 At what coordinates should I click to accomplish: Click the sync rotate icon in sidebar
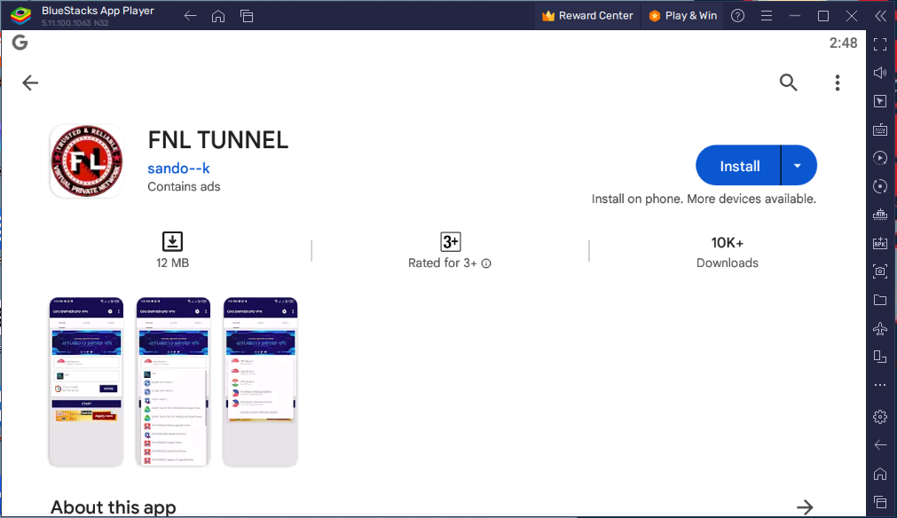[880, 186]
